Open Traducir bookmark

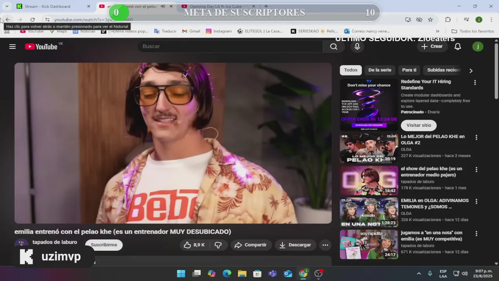pyautogui.click(x=165, y=31)
